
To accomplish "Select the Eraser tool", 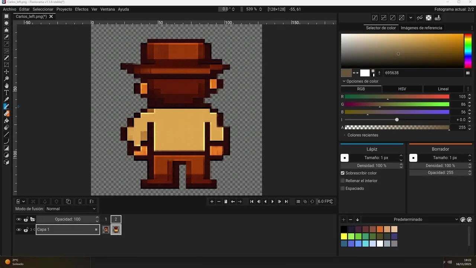I will 6,114.
